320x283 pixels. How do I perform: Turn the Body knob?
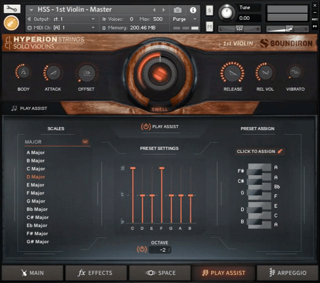(x=23, y=72)
